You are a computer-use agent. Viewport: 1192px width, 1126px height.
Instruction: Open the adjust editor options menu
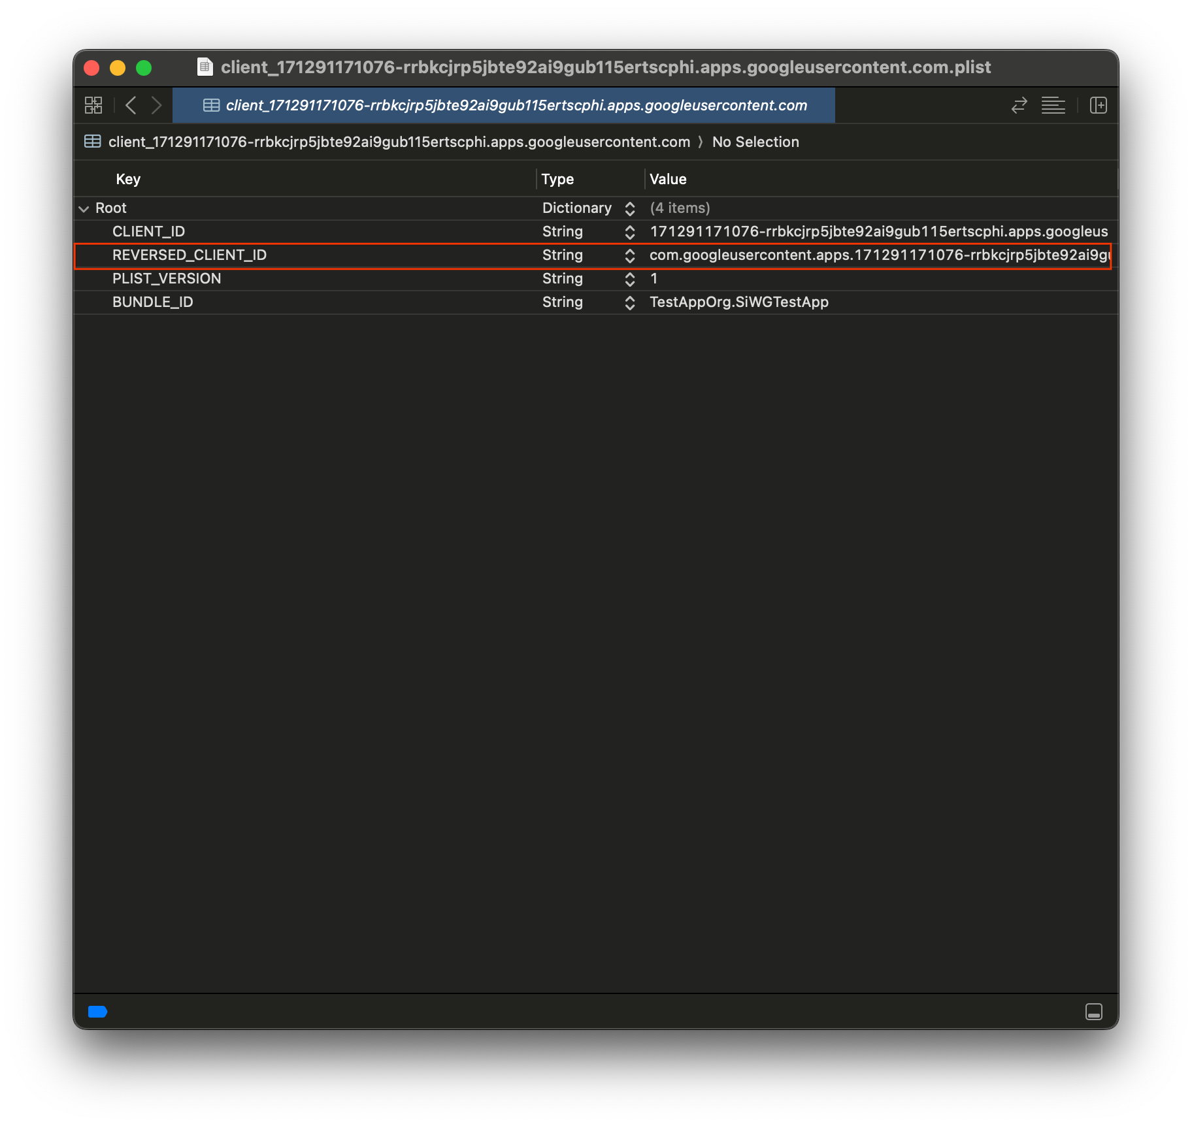pyautogui.click(x=1053, y=105)
